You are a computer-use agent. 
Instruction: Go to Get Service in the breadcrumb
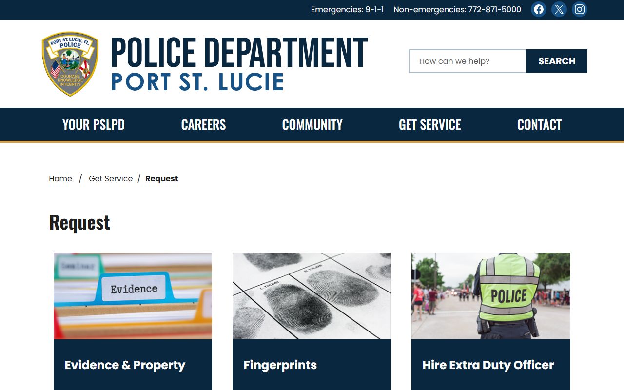tap(111, 179)
